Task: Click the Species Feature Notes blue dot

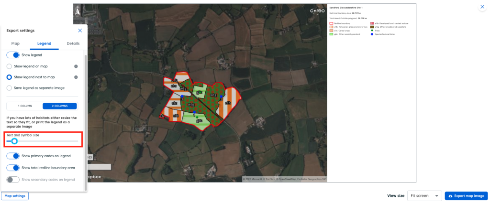Action: click(x=372, y=34)
